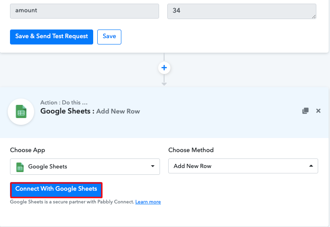Click the Save button

[x=109, y=37]
